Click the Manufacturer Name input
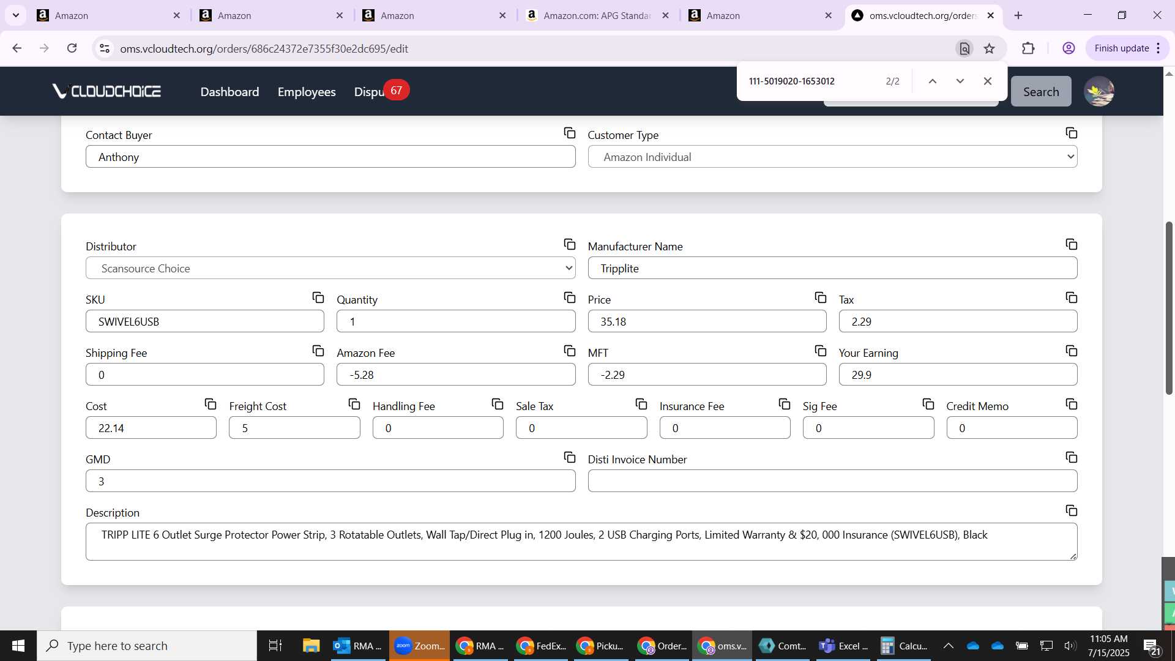The width and height of the screenshot is (1175, 661). pos(832,268)
